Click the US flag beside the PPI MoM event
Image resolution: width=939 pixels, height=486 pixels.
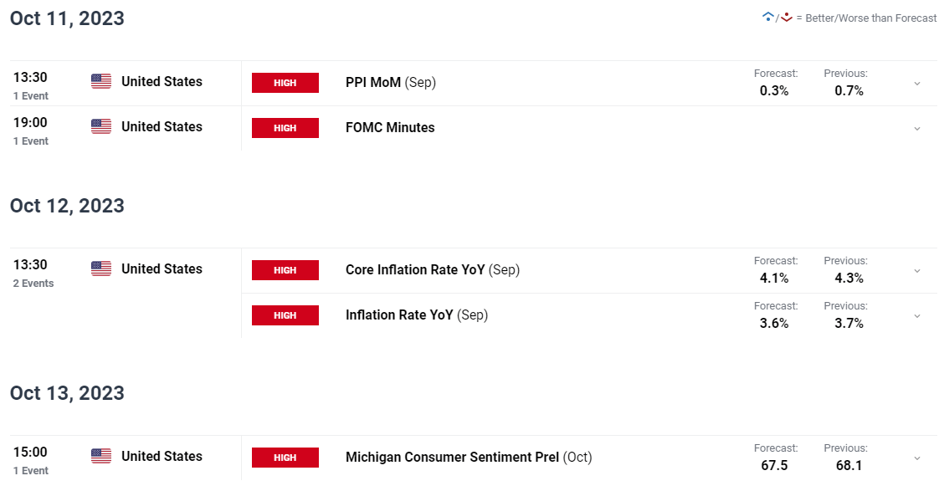pyautogui.click(x=101, y=81)
